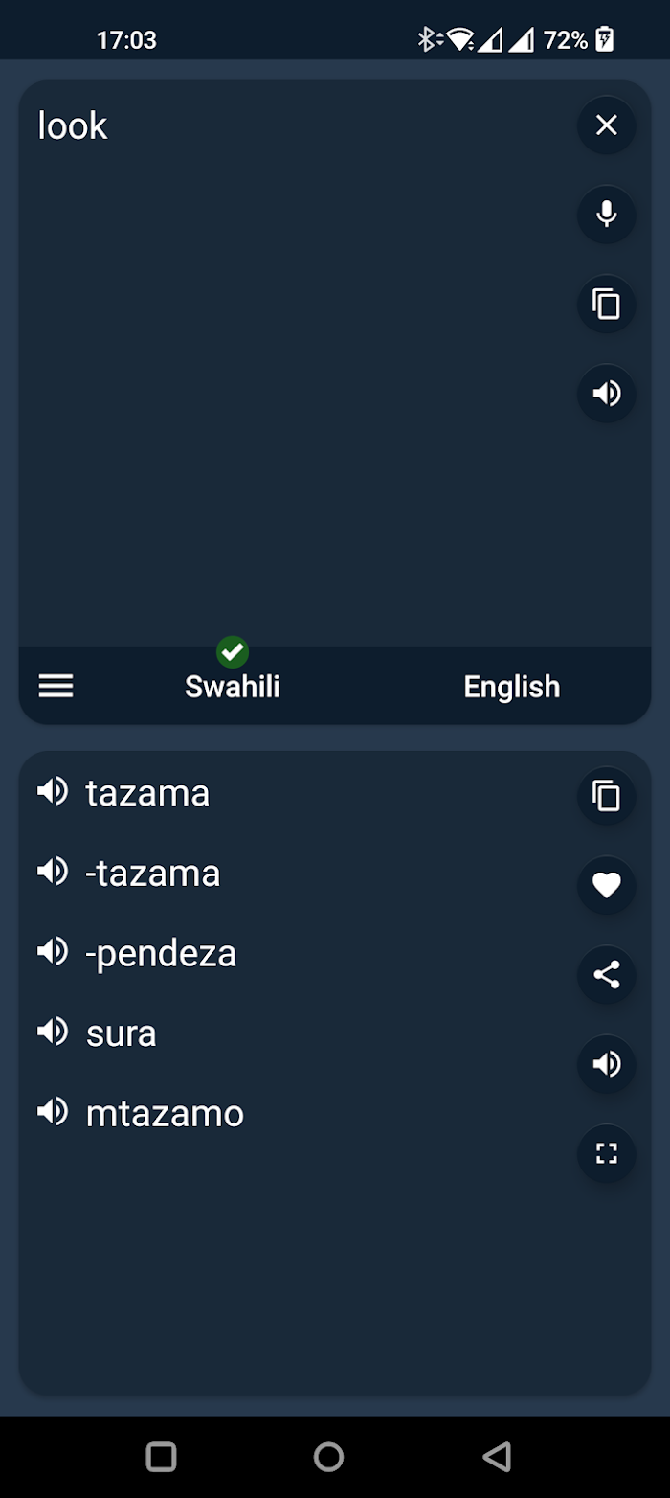Play pronunciation of "-tazama"
The width and height of the screenshot is (670, 1498).
(53, 872)
